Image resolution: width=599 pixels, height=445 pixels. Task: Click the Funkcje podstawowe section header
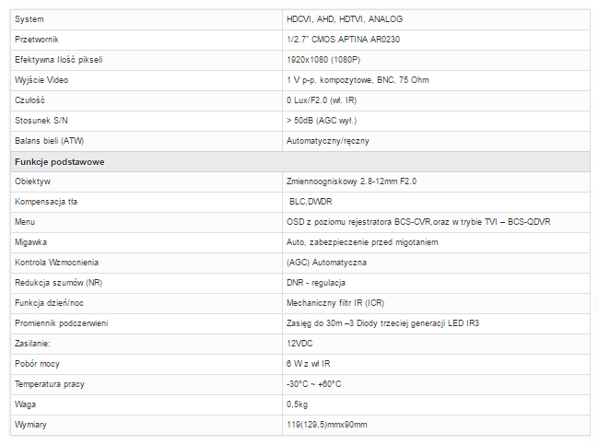coord(300,161)
